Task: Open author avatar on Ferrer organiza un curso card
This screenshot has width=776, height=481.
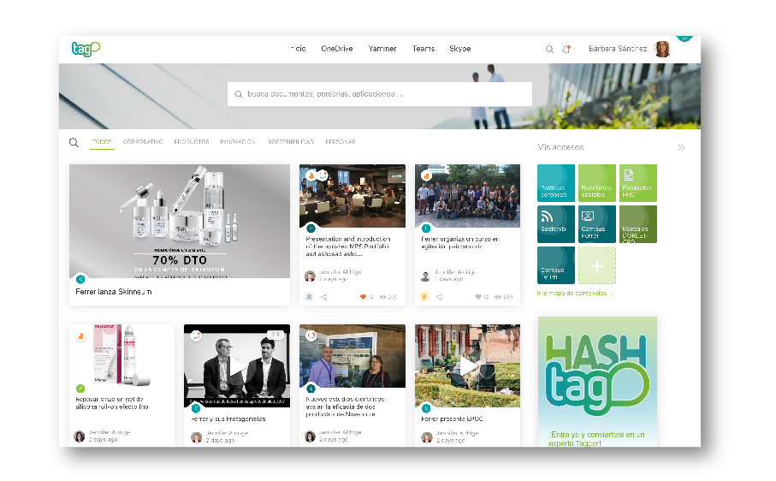Action: point(425,276)
